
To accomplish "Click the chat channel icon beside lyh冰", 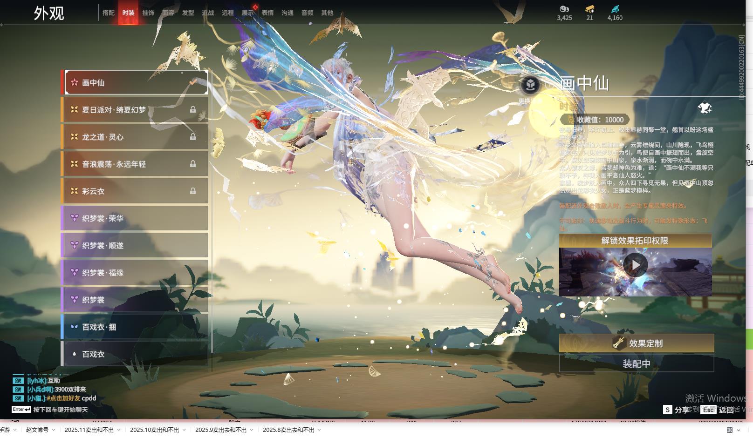I will click(18, 381).
